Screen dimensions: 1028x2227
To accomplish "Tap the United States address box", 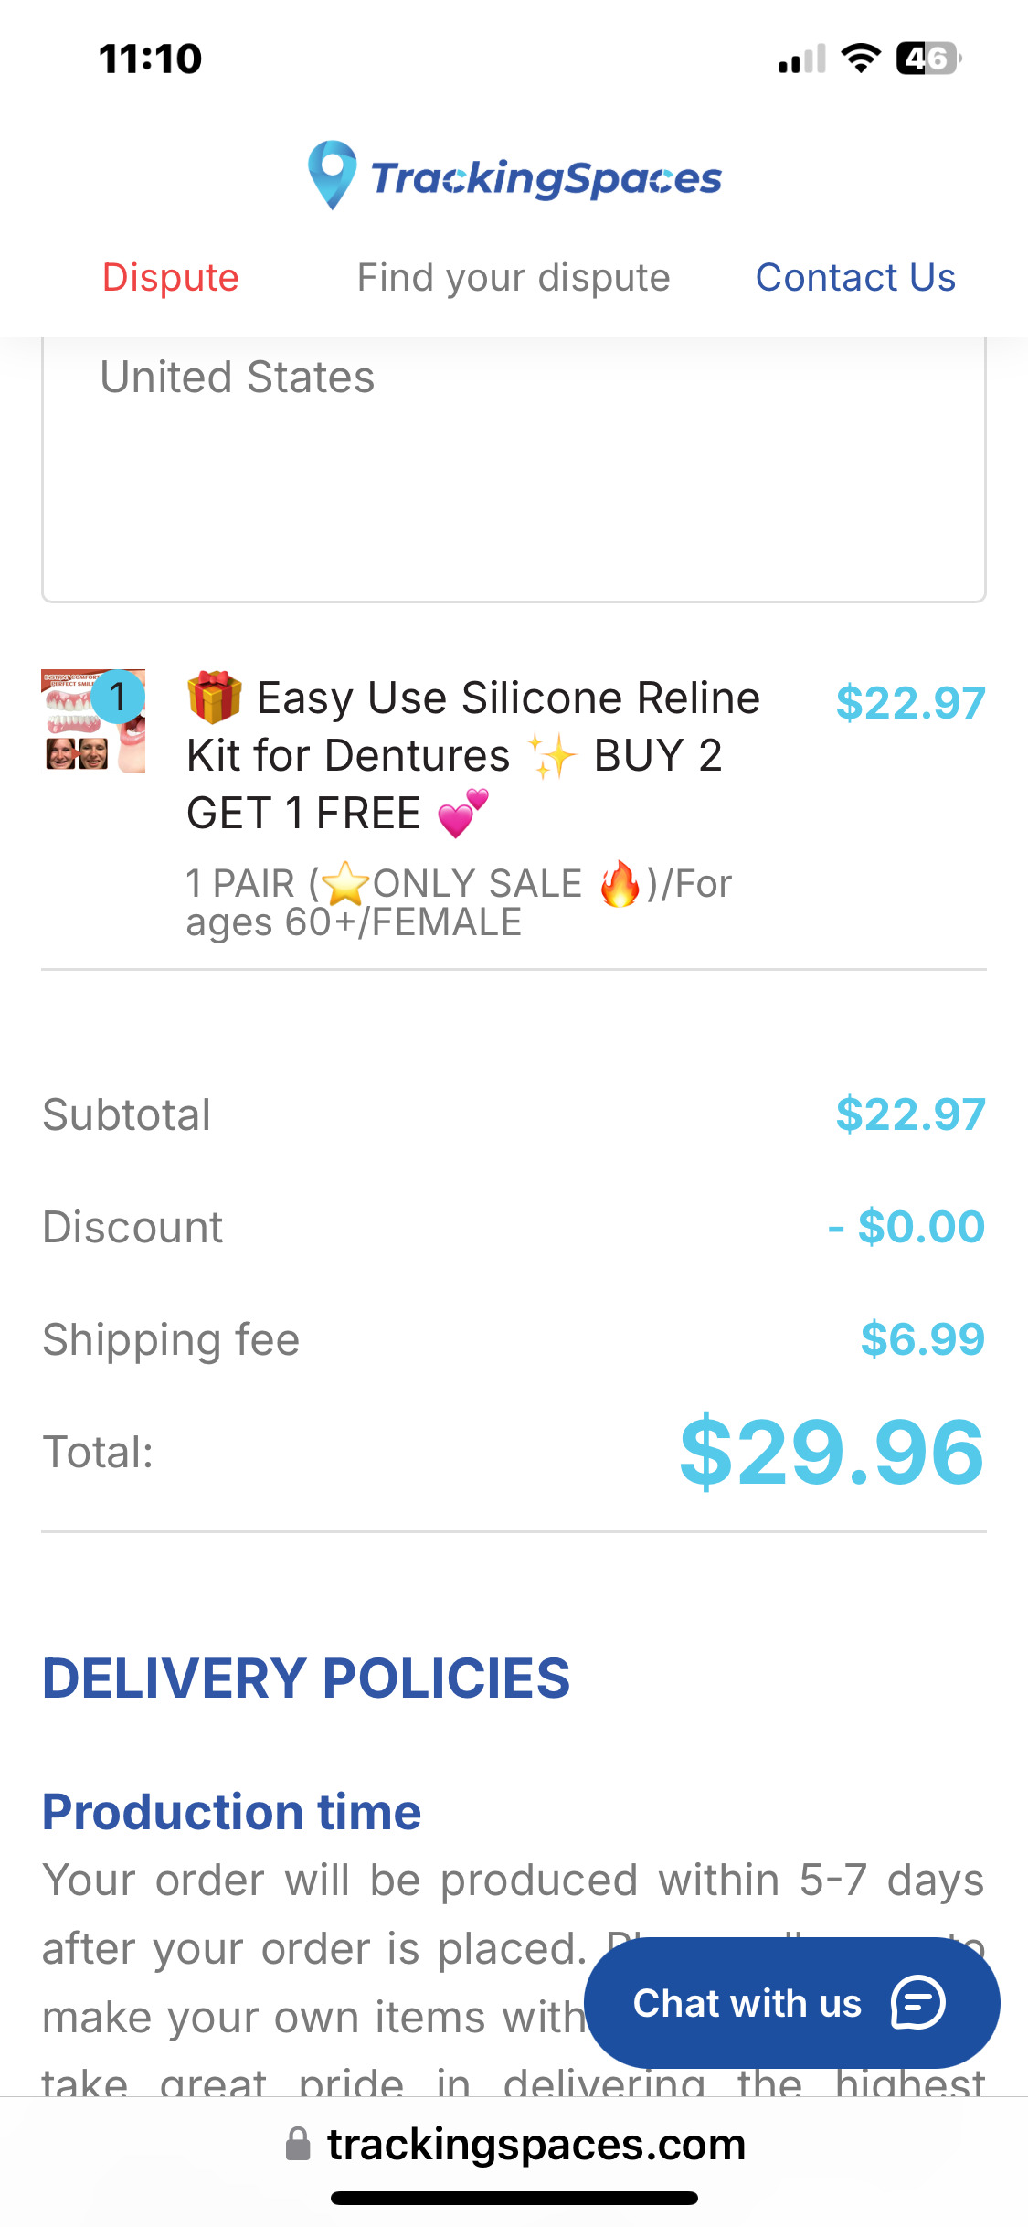I will click(514, 466).
